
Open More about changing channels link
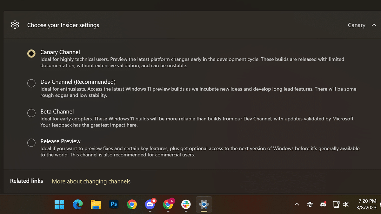[91, 181]
